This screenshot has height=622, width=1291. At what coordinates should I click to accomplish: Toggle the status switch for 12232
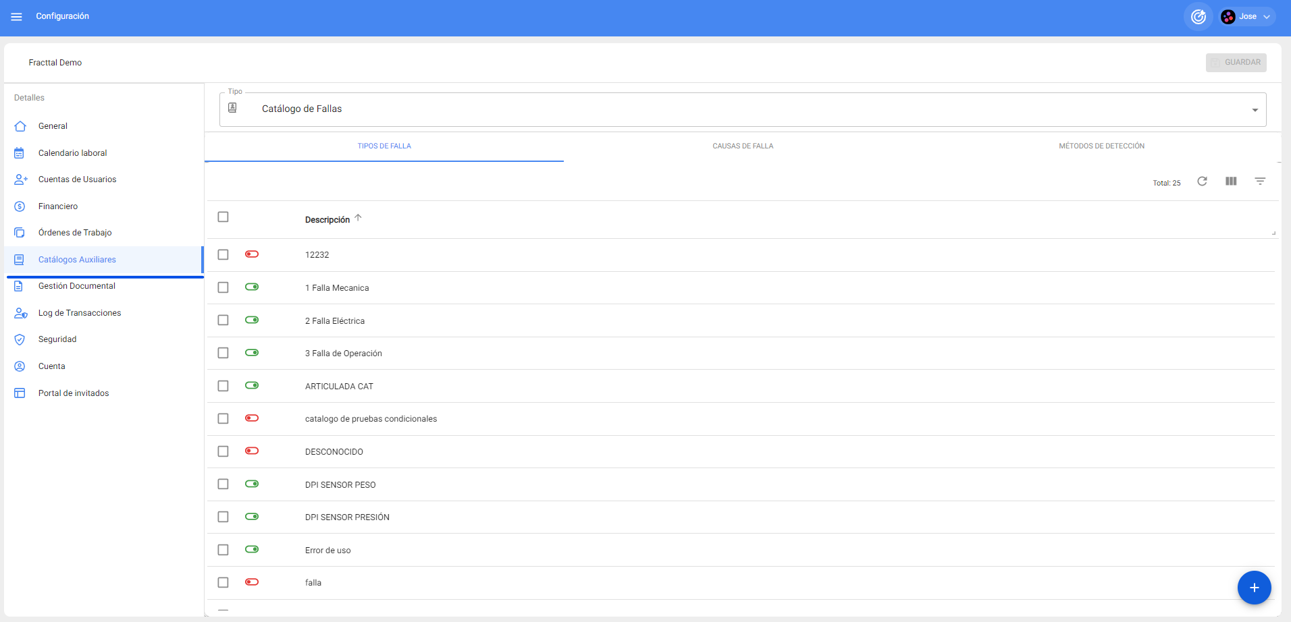(252, 254)
